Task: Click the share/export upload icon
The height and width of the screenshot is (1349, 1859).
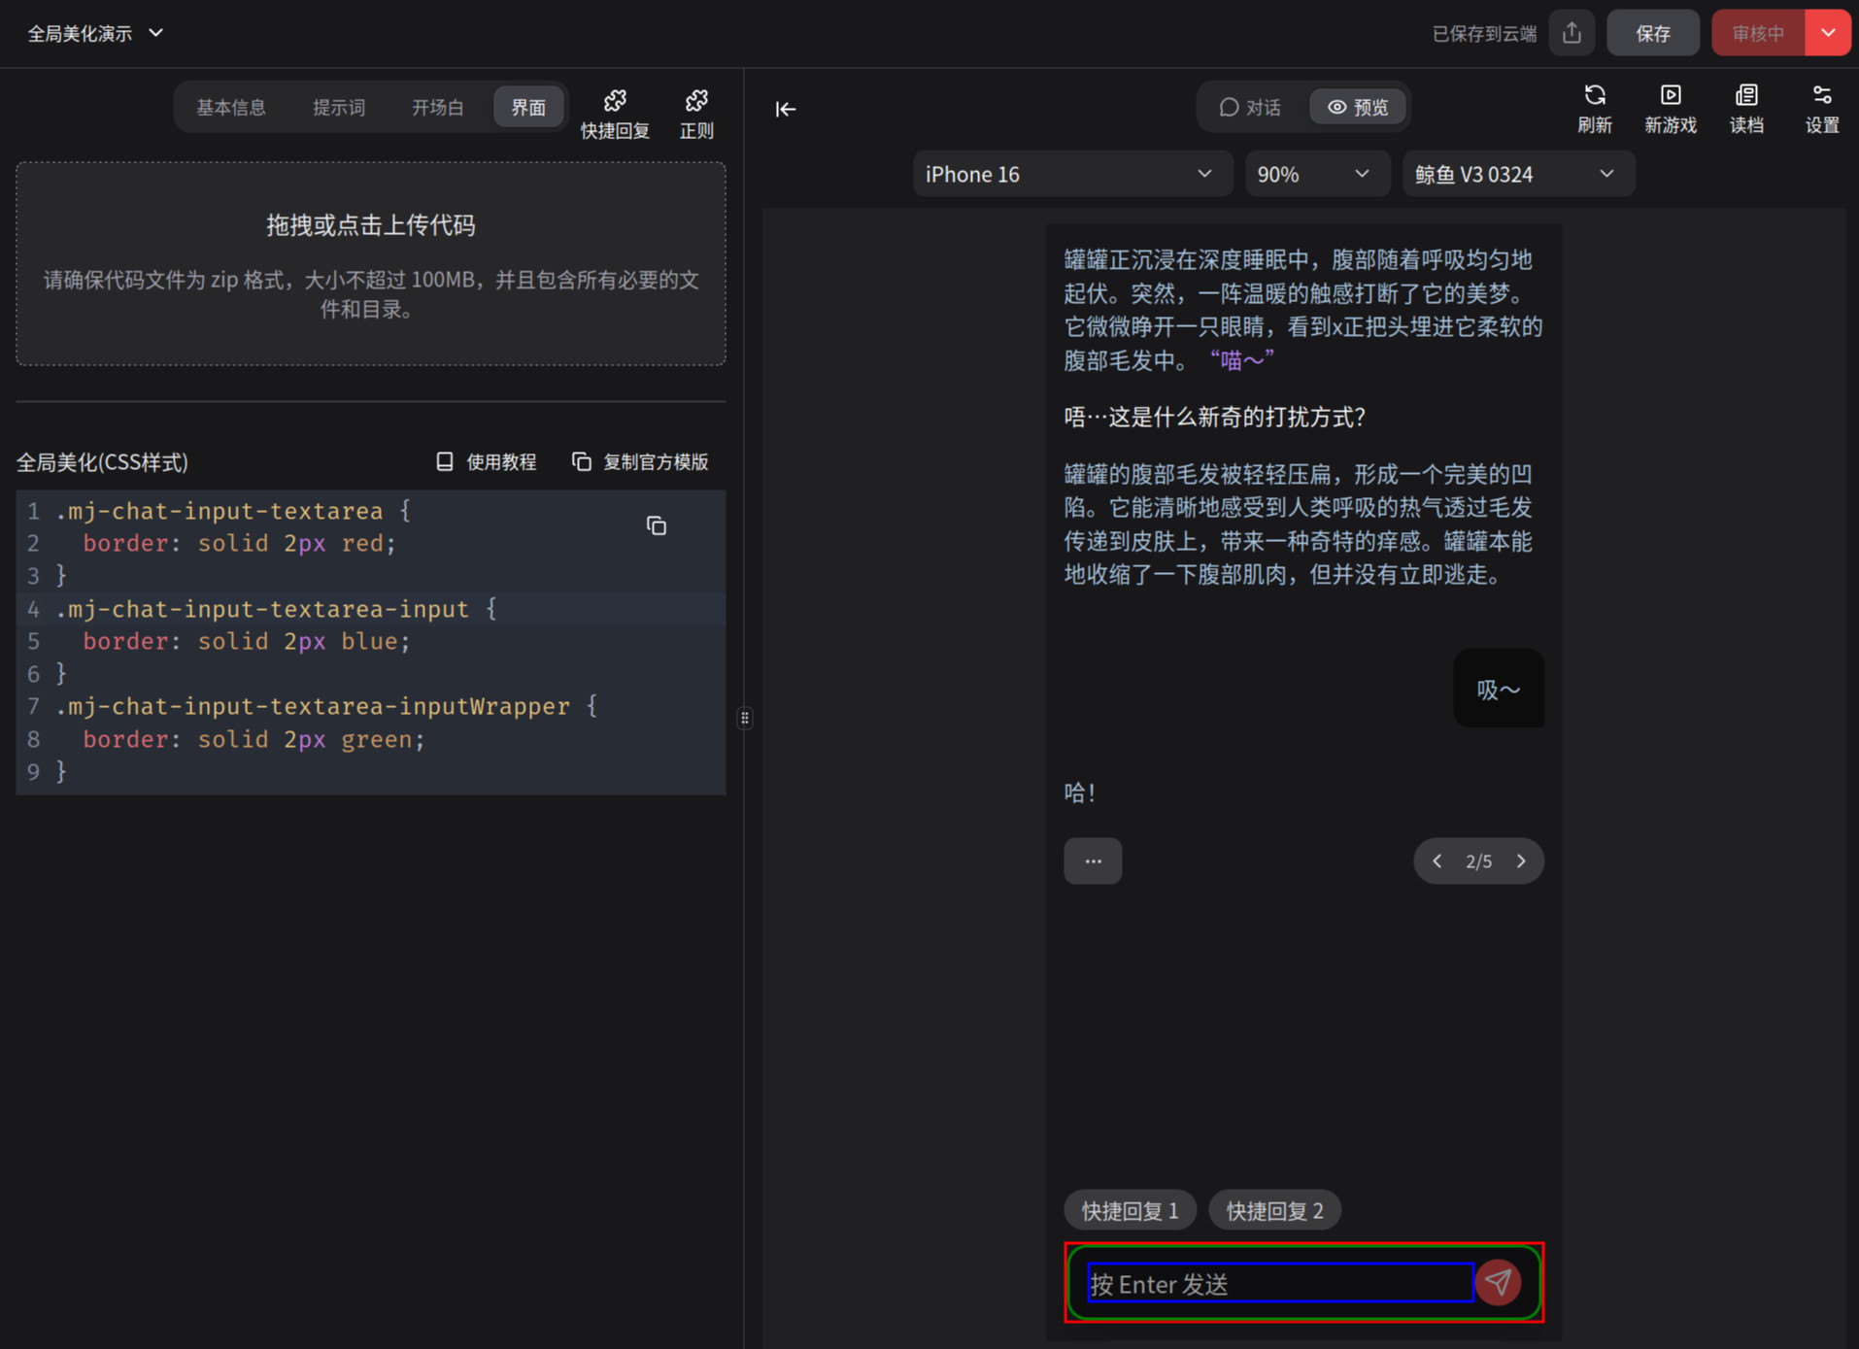Action: point(1572,33)
